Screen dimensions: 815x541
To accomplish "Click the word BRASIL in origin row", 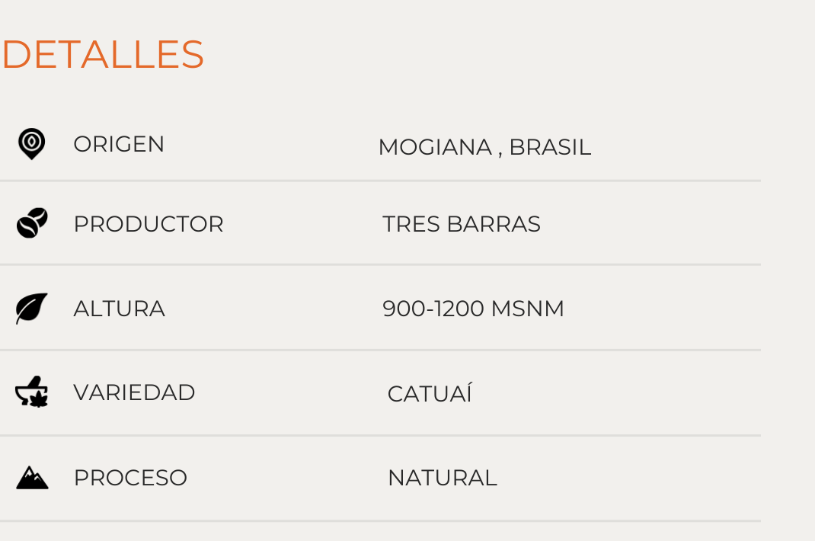I will (x=551, y=147).
